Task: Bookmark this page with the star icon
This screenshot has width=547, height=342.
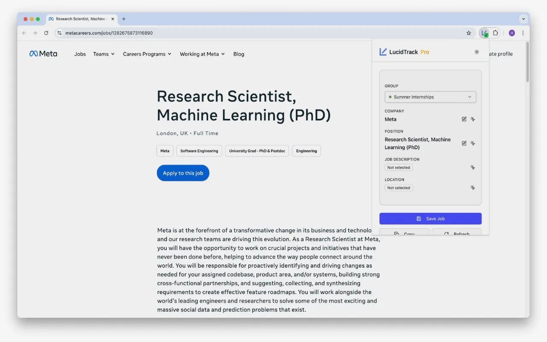Action: tap(469, 33)
